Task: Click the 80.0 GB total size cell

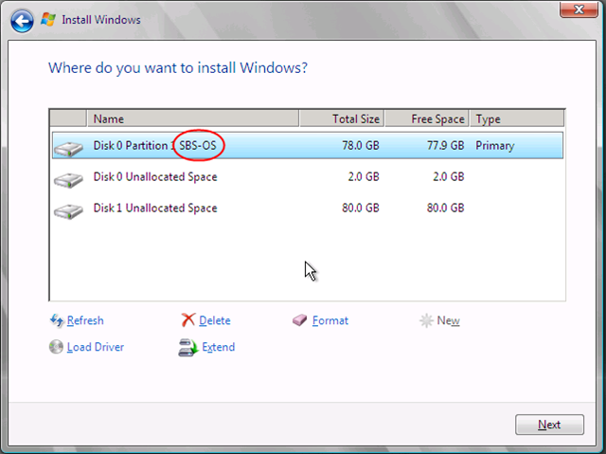Action: [x=361, y=209]
